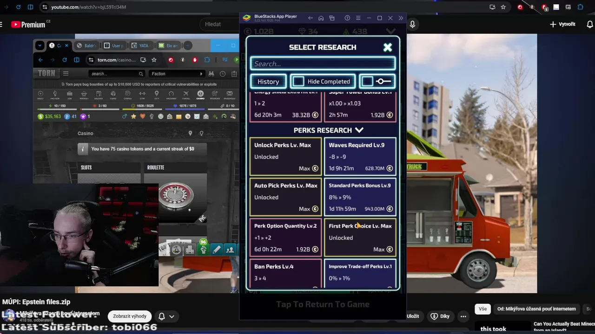Select Energy Shield Extra Hit research card

pos(285,107)
